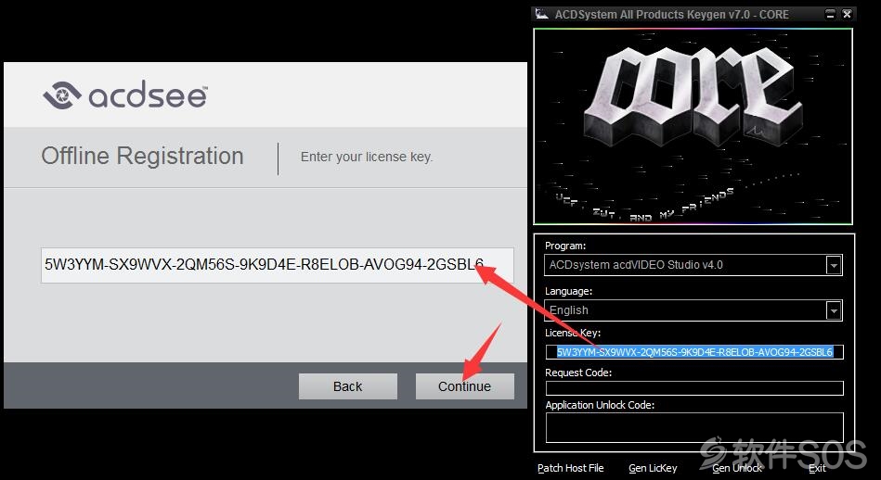This screenshot has height=480, width=881.
Task: Click the Gen LicKey button
Action: [x=653, y=468]
